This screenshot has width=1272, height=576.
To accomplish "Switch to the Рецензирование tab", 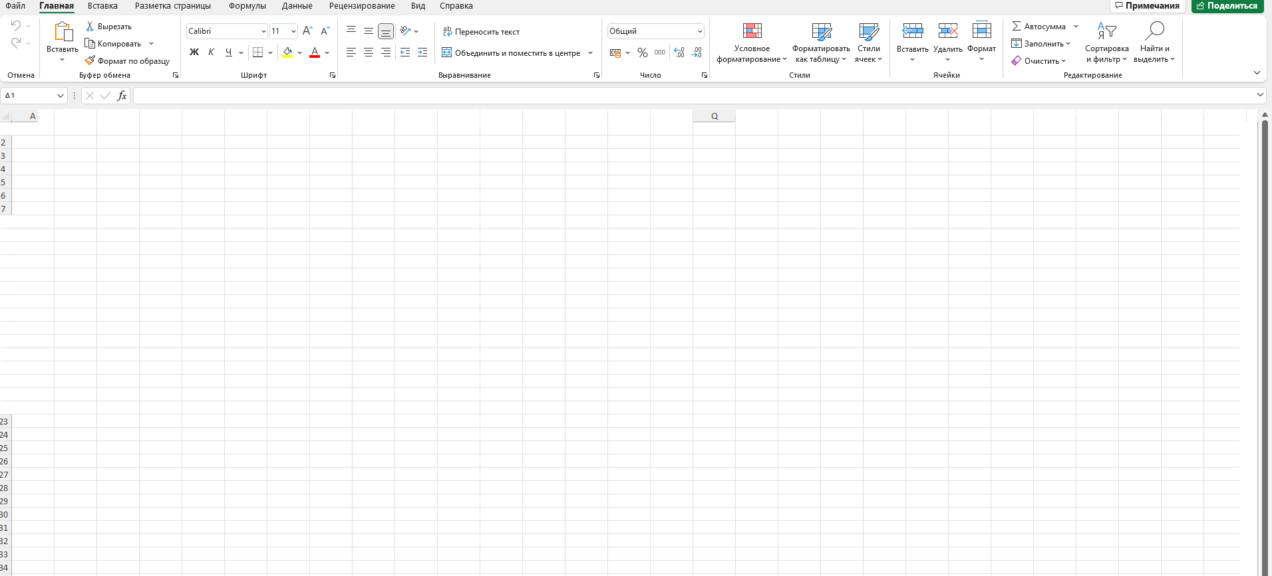I will pyautogui.click(x=362, y=6).
